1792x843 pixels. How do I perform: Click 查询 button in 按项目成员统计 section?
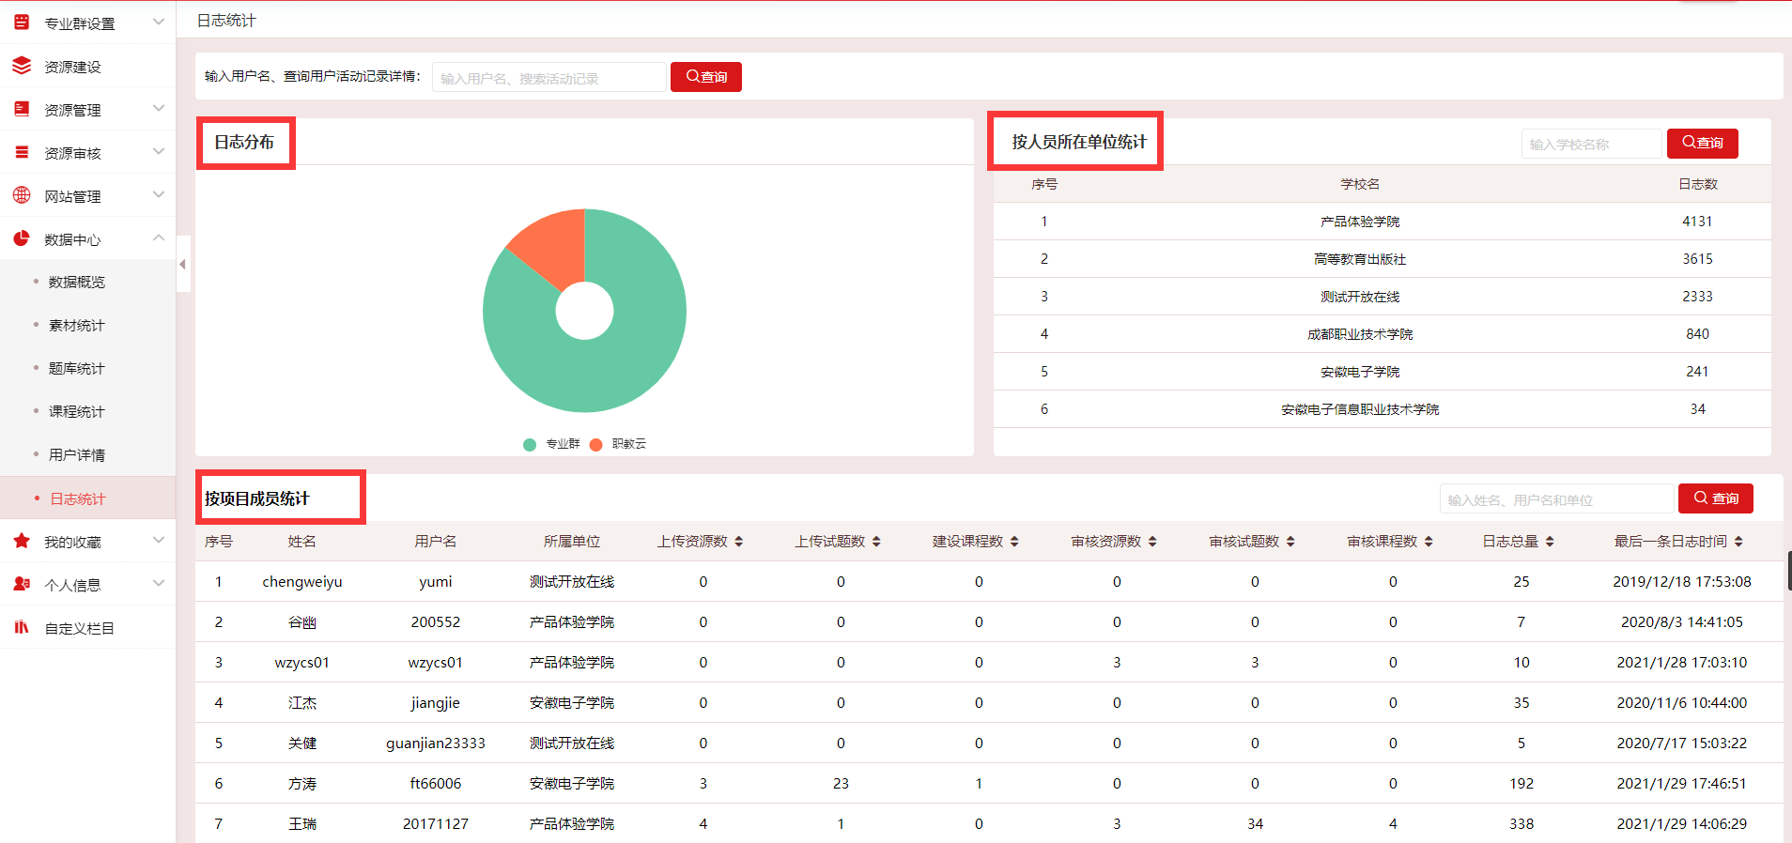pos(1716,498)
